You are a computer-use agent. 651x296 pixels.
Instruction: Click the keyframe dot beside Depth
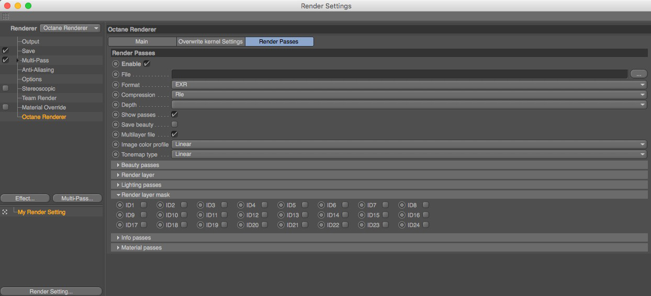(116, 105)
